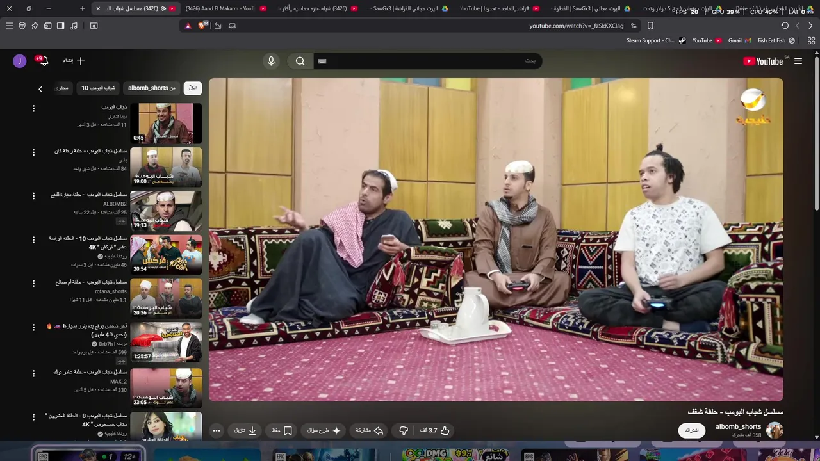Viewport: 820px width, 461px height.
Task: Click the chips row chevron arrow
Action: point(40,89)
